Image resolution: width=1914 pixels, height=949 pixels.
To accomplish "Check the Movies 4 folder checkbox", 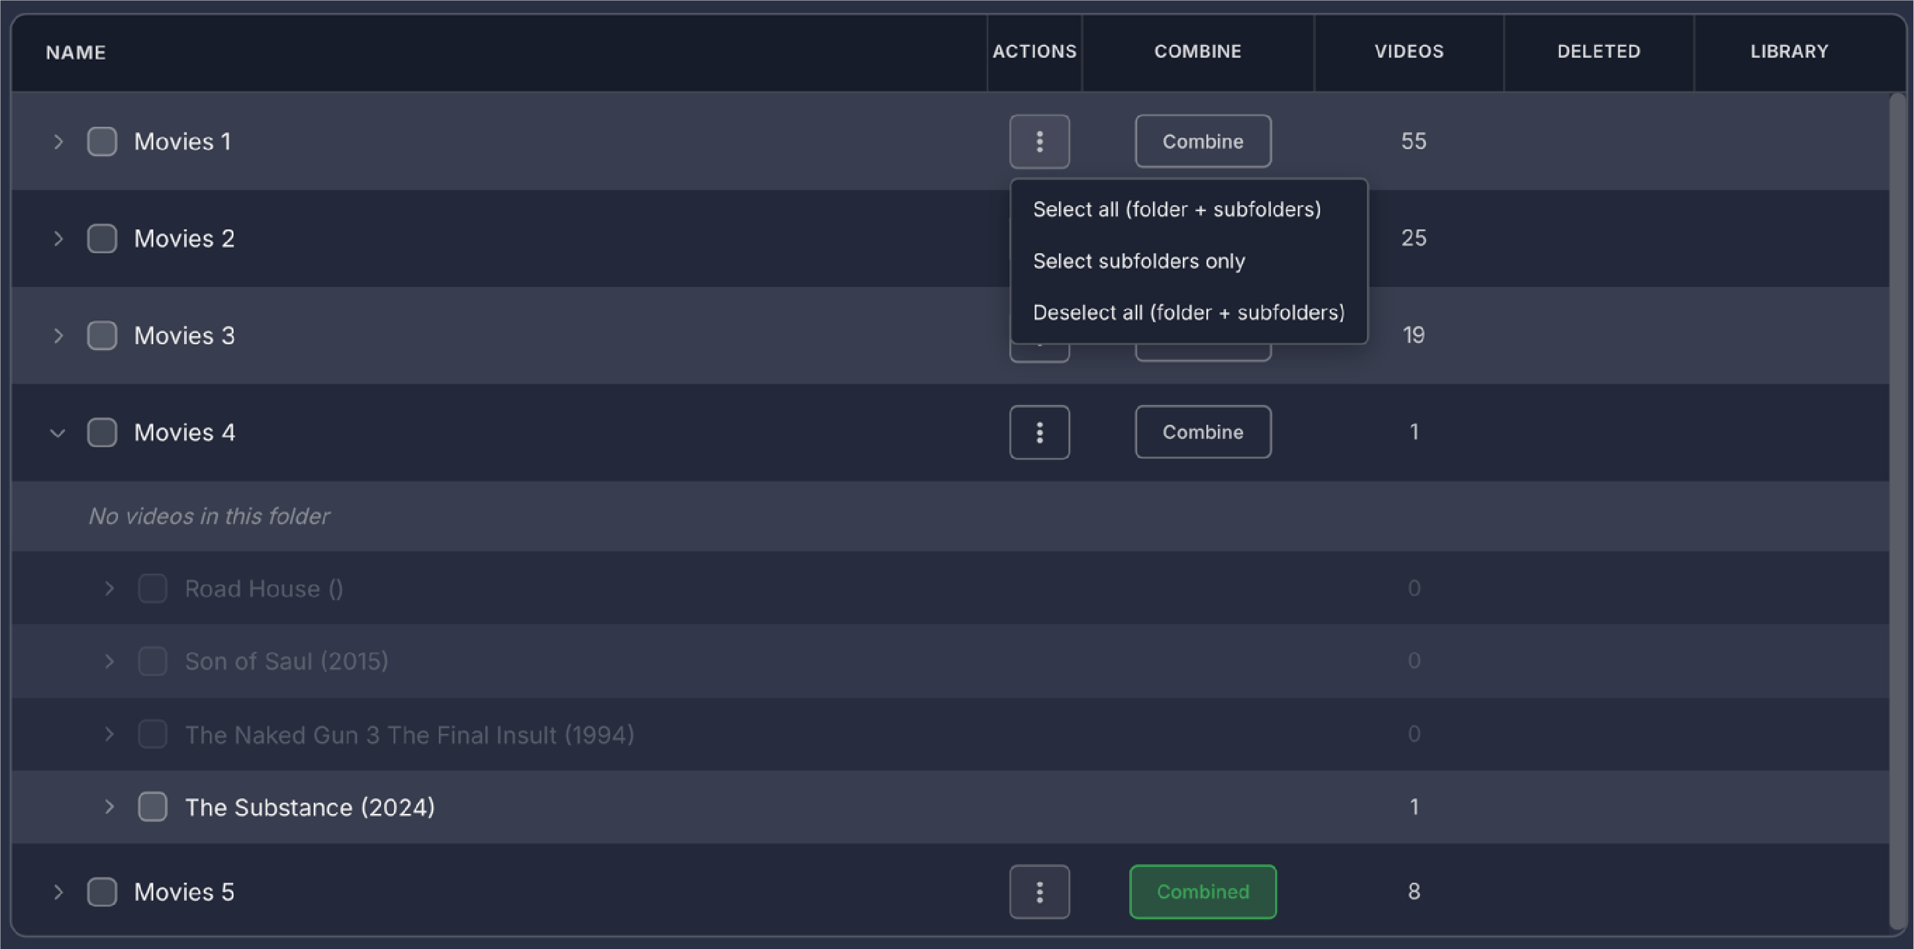I will [102, 432].
